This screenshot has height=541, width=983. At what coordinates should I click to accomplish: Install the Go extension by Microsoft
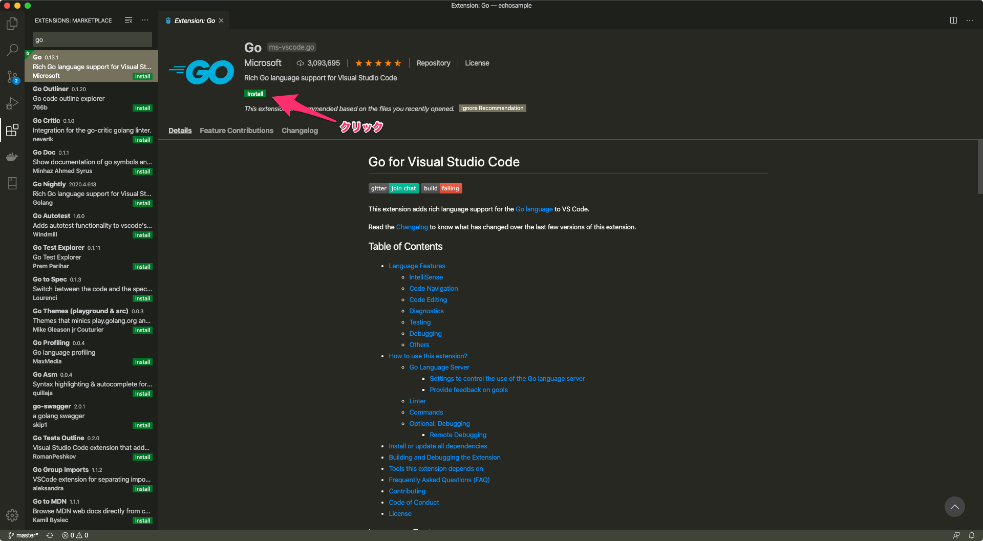pos(254,94)
